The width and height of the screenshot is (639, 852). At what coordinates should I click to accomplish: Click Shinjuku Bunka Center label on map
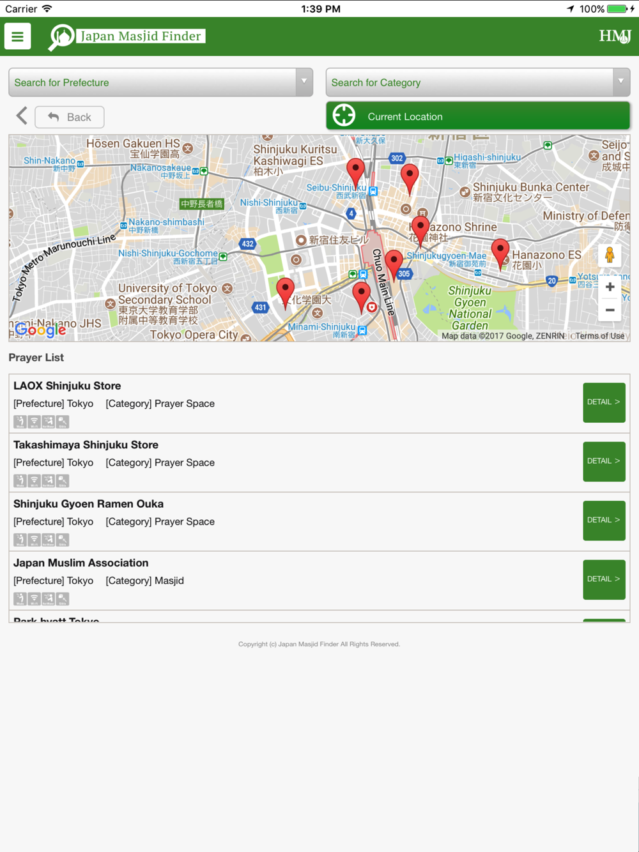click(x=531, y=192)
